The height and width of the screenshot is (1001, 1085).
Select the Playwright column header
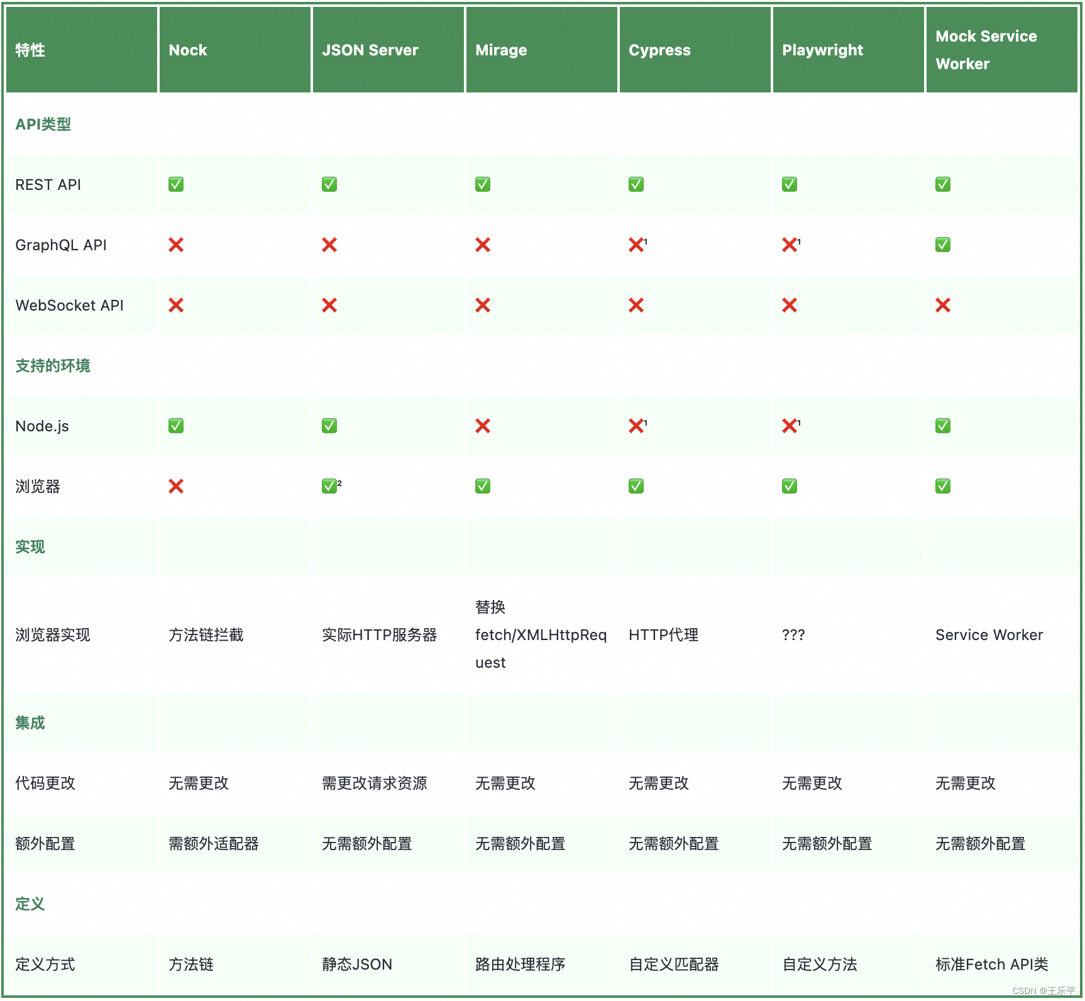coord(849,50)
